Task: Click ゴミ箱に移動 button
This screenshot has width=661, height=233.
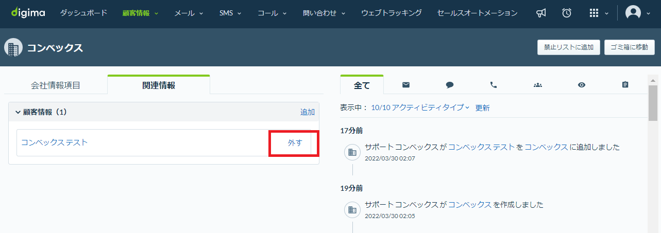Action: tap(630, 47)
